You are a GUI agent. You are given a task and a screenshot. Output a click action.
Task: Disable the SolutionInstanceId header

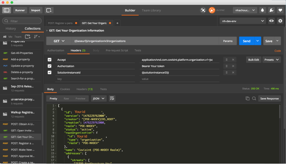50,73
